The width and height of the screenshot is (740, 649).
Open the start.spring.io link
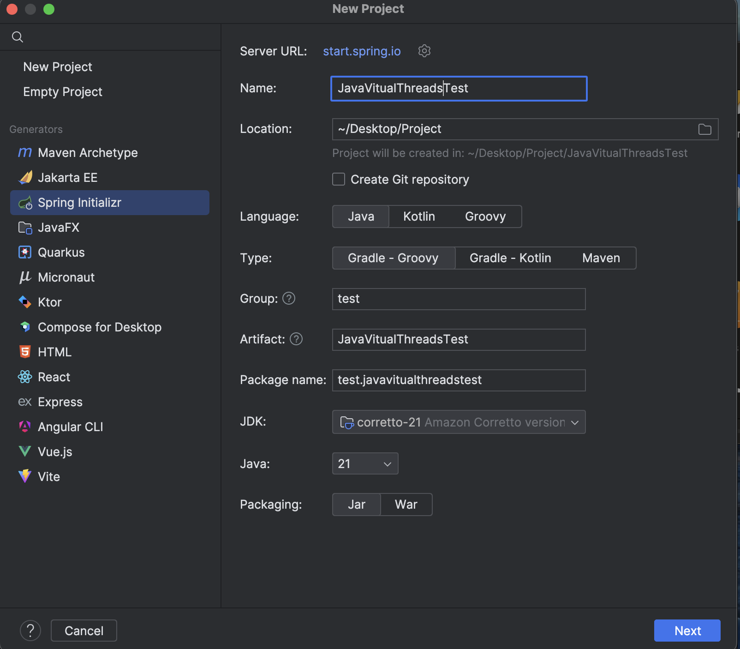(x=362, y=51)
